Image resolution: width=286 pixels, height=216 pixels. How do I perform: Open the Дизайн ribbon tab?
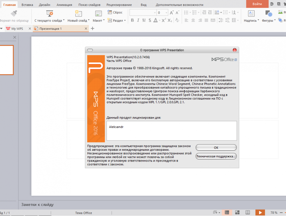pyautogui.click(x=44, y=5)
